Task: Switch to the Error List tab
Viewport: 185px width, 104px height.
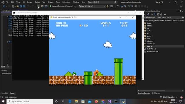Action: point(5,93)
